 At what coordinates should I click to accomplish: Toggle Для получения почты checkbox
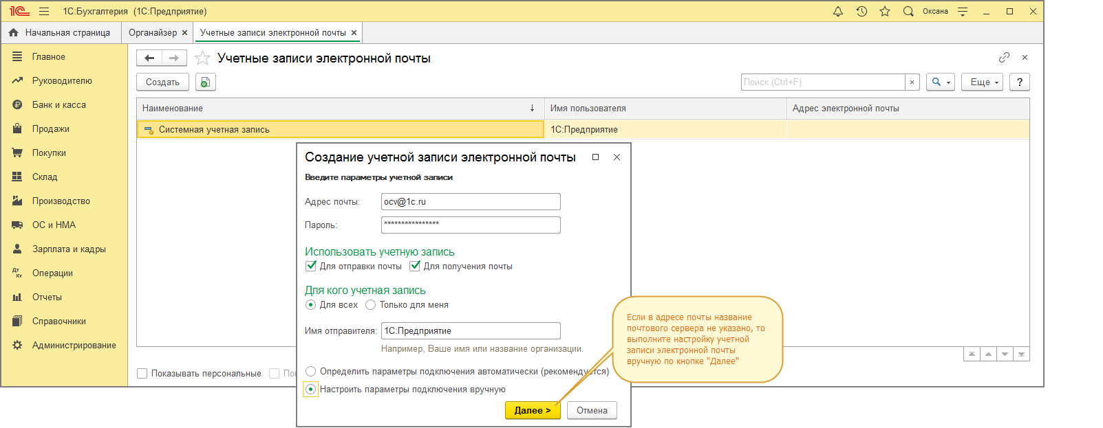(x=415, y=266)
